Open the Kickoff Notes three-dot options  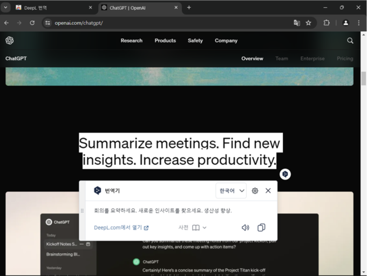[81, 244]
